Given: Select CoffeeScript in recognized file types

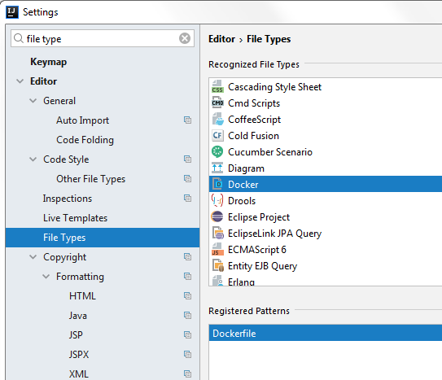Looking at the screenshot, I should tap(326, 119).
